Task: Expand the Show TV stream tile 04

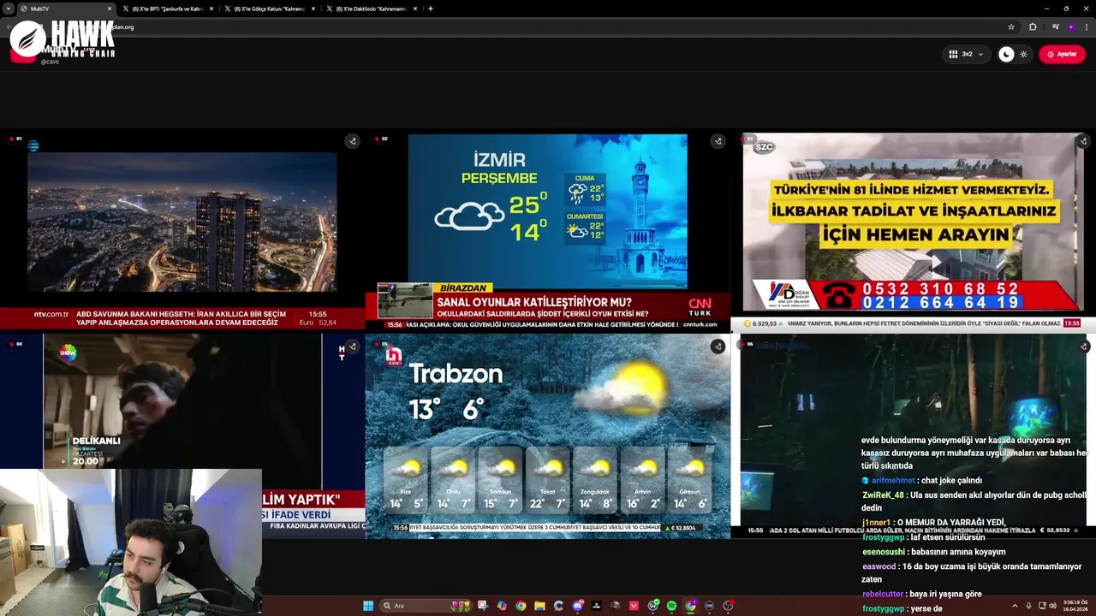Action: click(352, 346)
